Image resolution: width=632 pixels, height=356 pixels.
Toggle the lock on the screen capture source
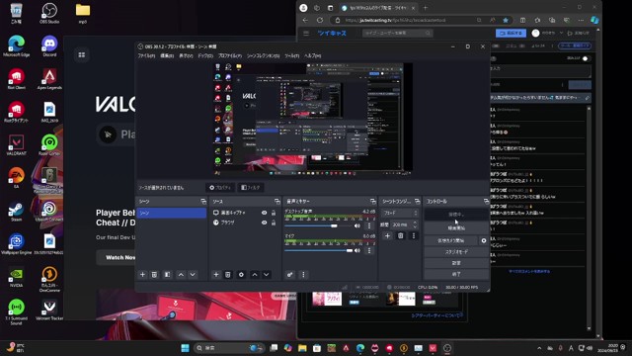click(x=274, y=213)
